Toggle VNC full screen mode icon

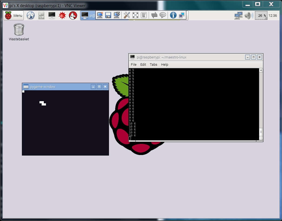pyautogui.click(x=135, y=15)
